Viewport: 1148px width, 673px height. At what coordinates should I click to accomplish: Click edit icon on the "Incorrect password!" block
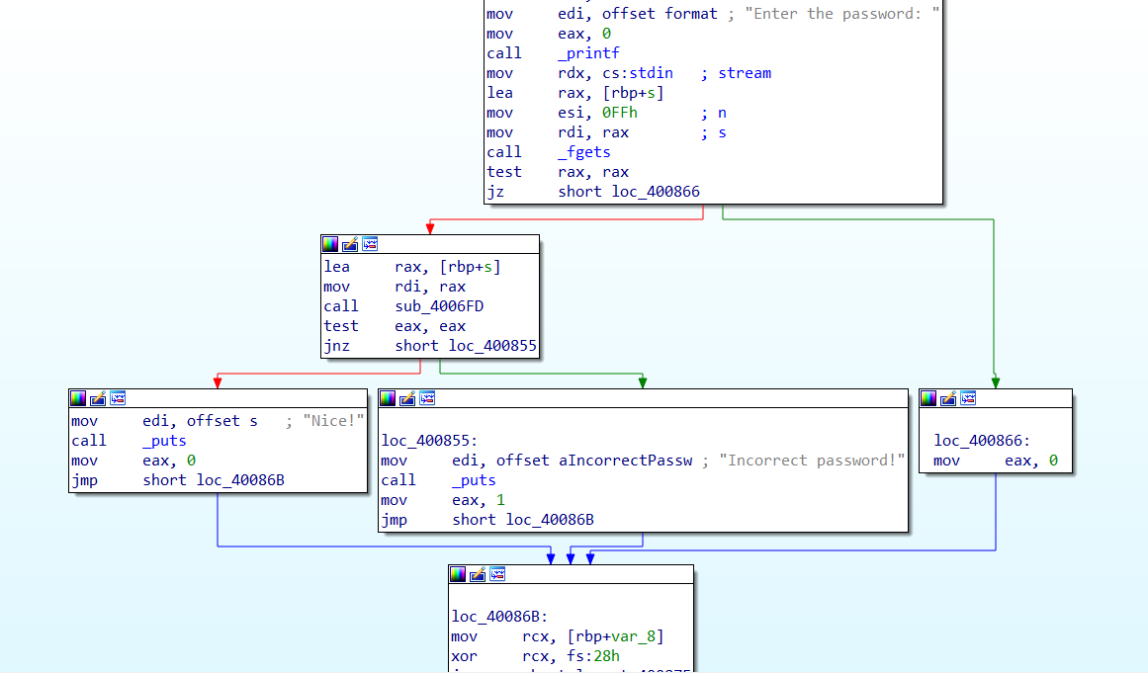click(407, 398)
